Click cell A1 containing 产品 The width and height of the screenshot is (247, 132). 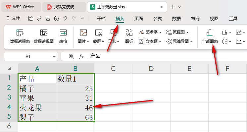tap(37, 78)
